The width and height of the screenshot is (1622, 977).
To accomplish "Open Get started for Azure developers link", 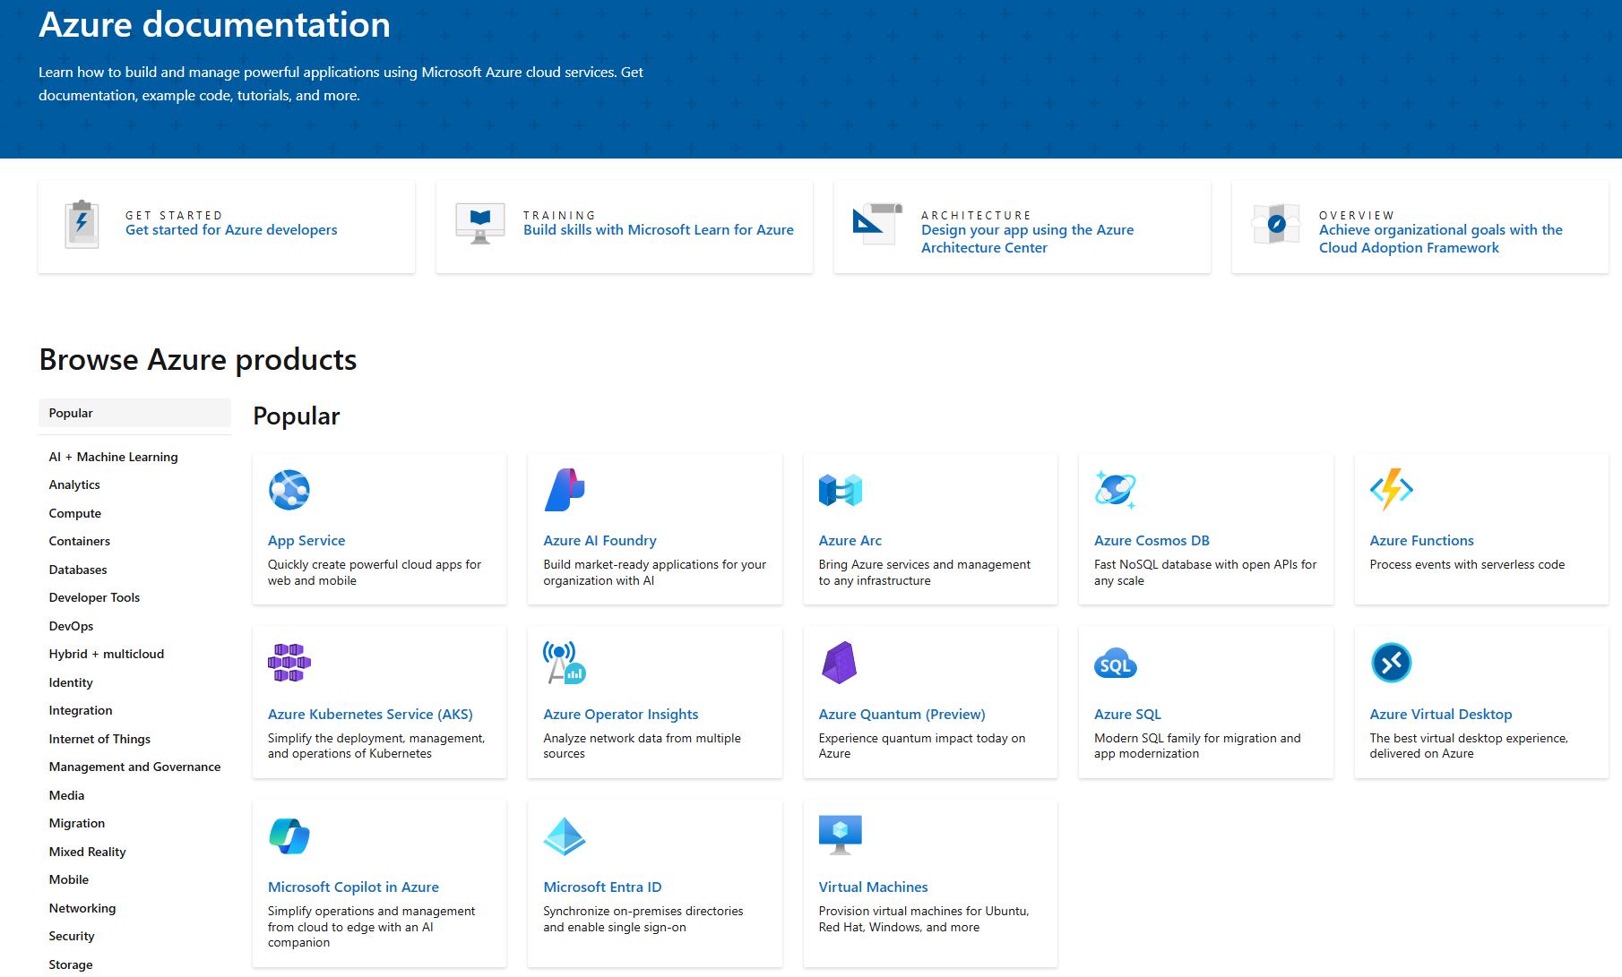I will tap(231, 230).
